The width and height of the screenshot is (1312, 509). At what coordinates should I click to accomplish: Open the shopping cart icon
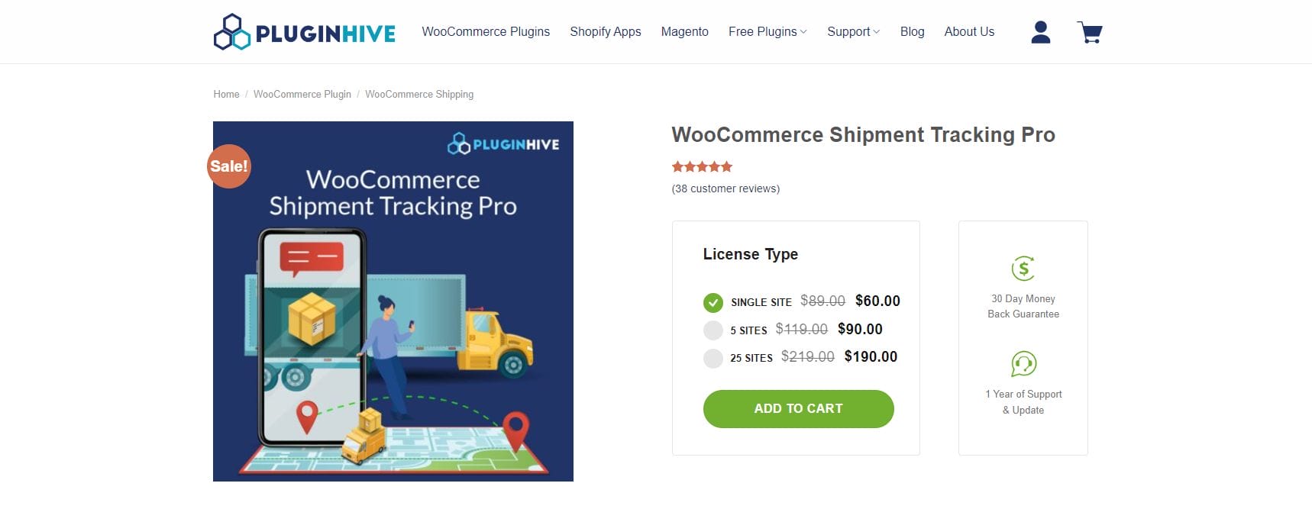[1090, 31]
